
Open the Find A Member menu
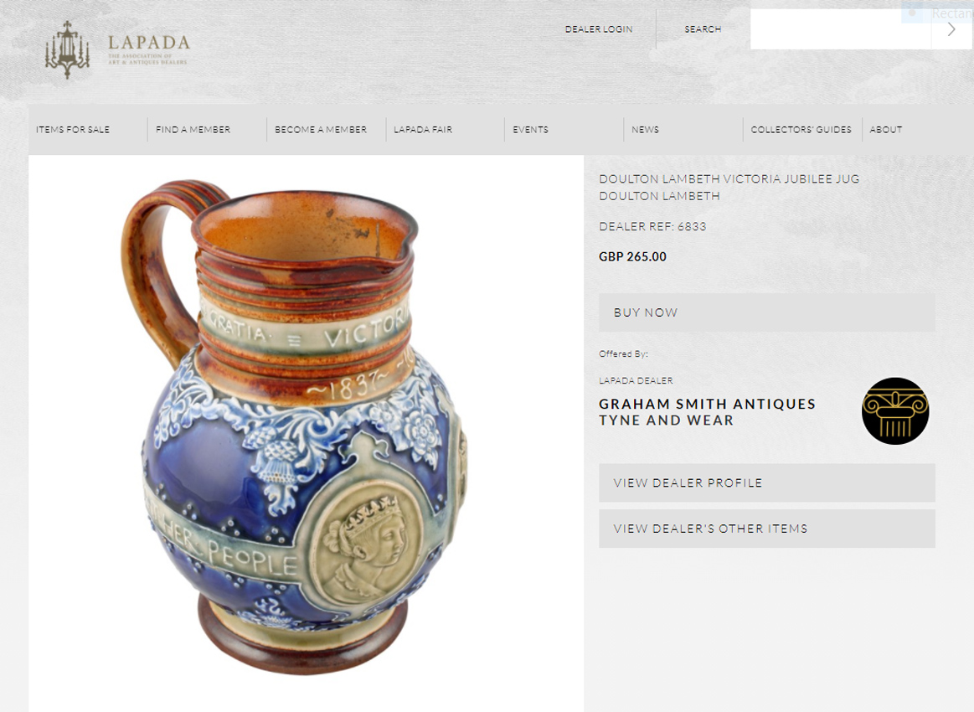pos(193,129)
